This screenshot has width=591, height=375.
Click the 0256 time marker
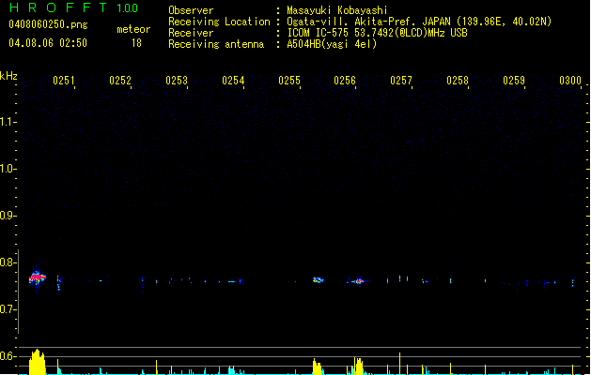coord(345,81)
